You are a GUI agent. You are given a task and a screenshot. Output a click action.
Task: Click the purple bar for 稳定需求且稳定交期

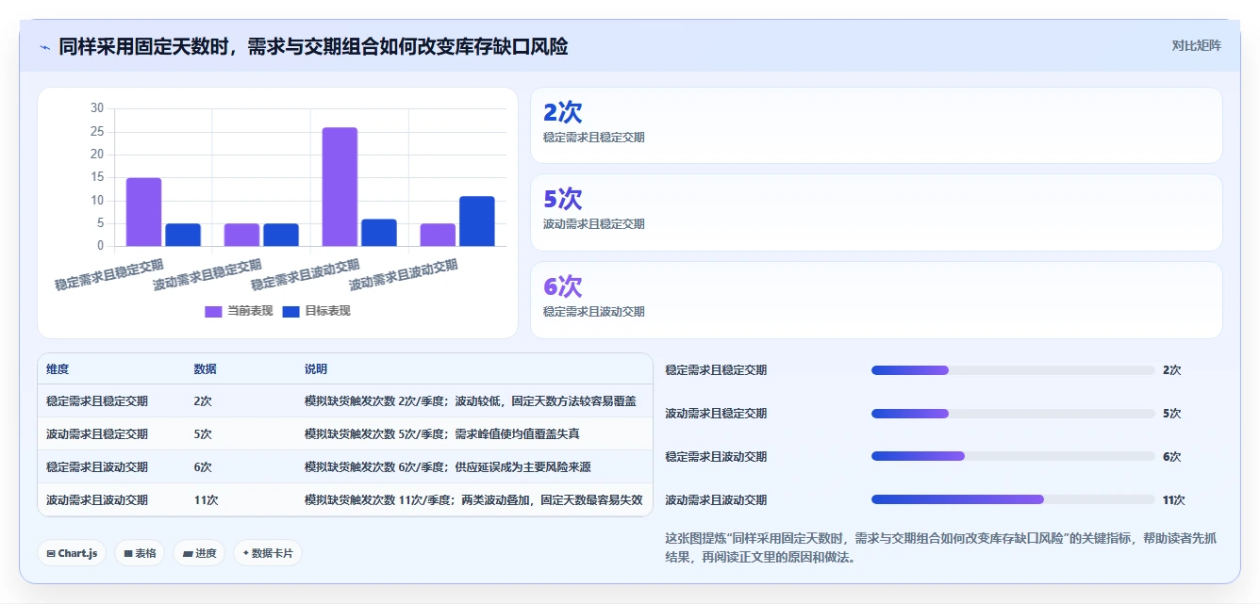pos(143,212)
